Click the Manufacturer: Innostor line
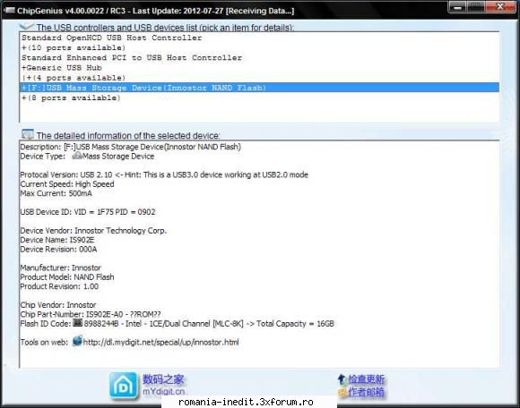 pyautogui.click(x=60, y=268)
